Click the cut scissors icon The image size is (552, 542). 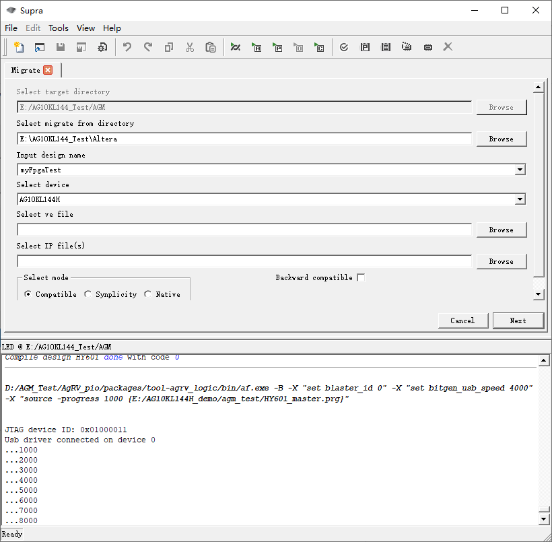pos(190,47)
